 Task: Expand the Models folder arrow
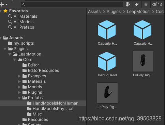click(x=19, y=87)
